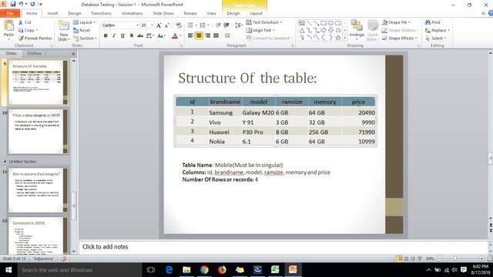Click the Paste icon
This screenshot has height=277, width=493.
(x=8, y=25)
